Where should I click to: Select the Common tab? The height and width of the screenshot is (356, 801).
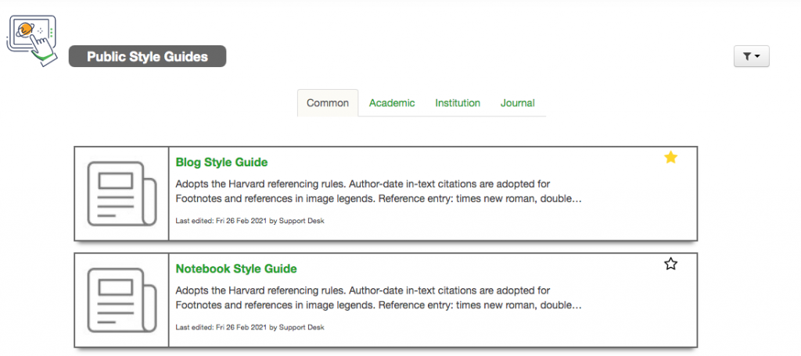(328, 103)
